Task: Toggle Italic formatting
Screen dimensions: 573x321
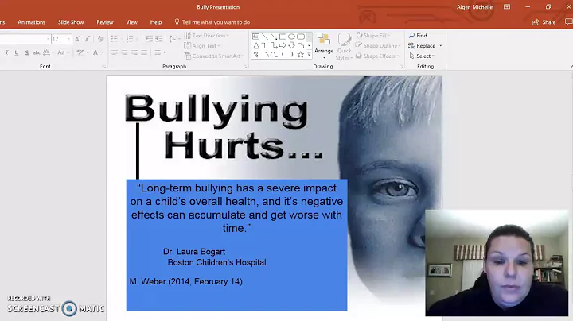Action: [7, 53]
